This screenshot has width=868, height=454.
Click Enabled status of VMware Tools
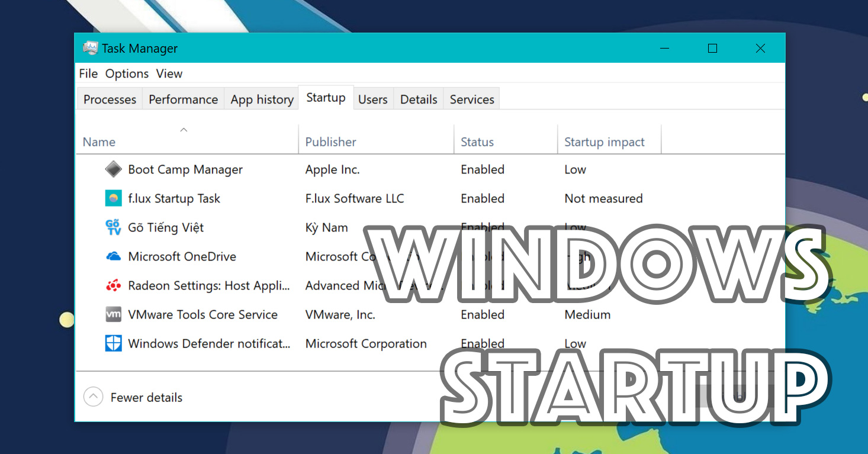pos(483,314)
